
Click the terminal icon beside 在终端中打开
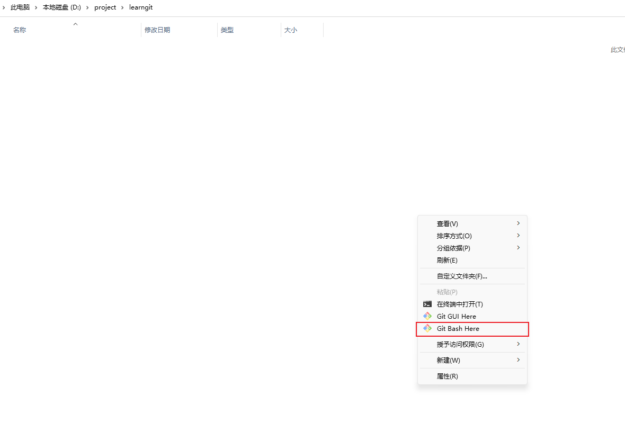click(427, 304)
